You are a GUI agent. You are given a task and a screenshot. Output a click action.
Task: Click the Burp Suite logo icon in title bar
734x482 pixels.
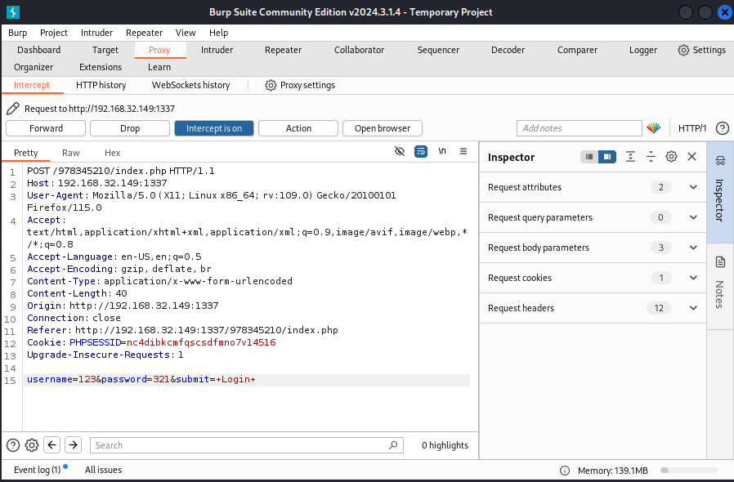pos(13,12)
